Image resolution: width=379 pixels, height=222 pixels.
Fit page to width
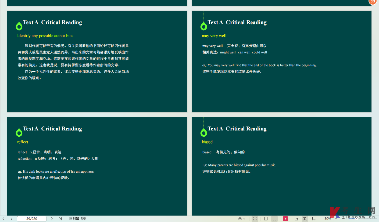(314, 219)
